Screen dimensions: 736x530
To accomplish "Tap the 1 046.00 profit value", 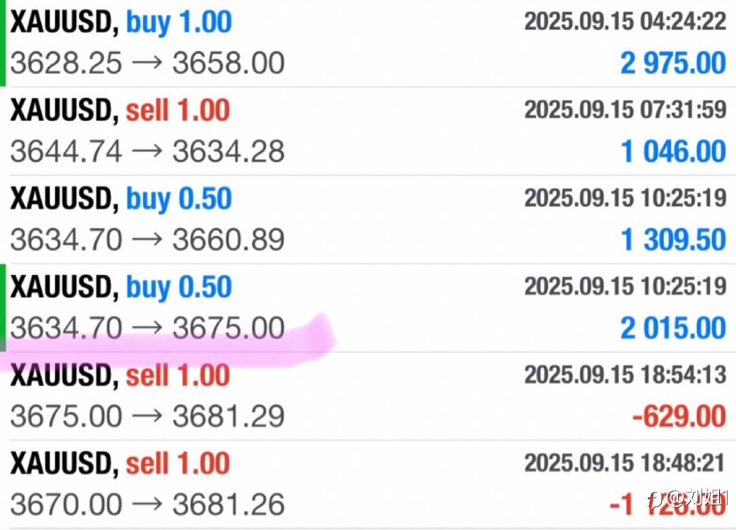I will (673, 152).
